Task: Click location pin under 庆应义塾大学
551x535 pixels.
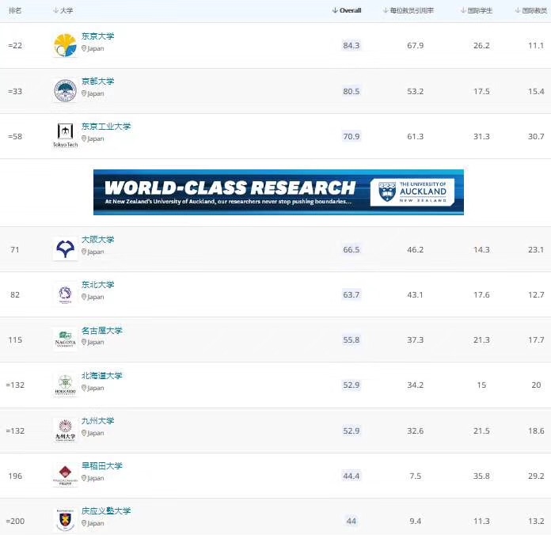Action: point(84,523)
